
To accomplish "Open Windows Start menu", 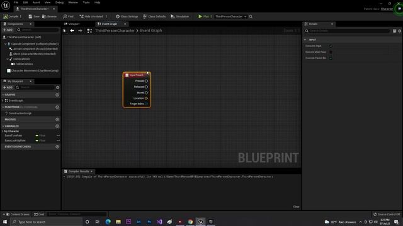I will pyautogui.click(x=5, y=222).
